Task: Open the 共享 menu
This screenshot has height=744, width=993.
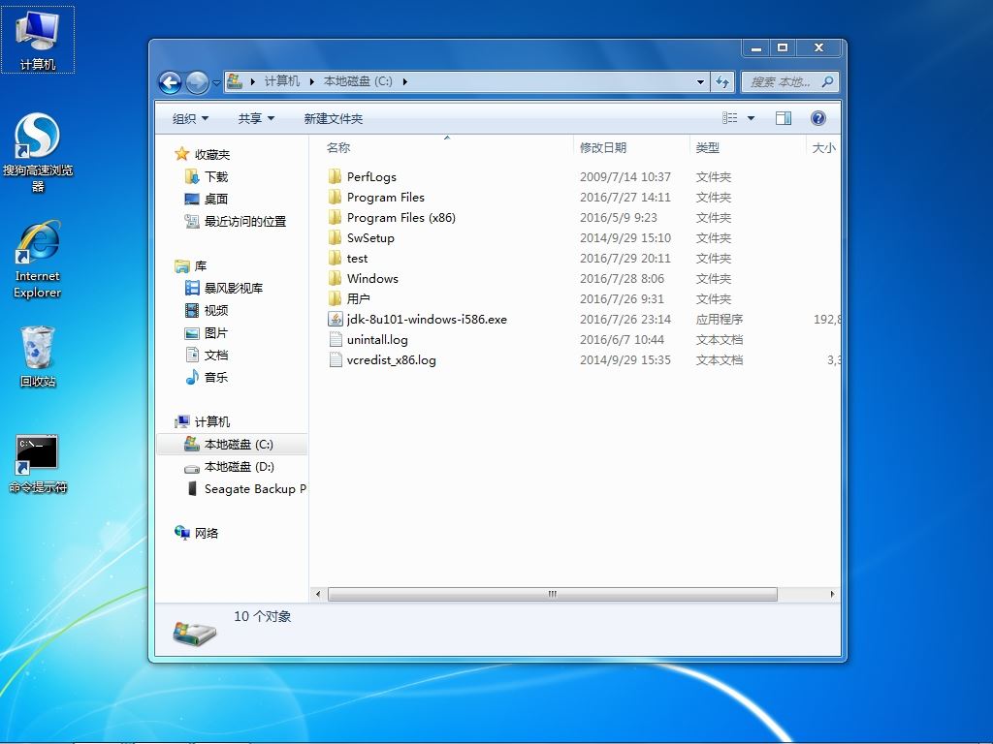Action: (256, 118)
